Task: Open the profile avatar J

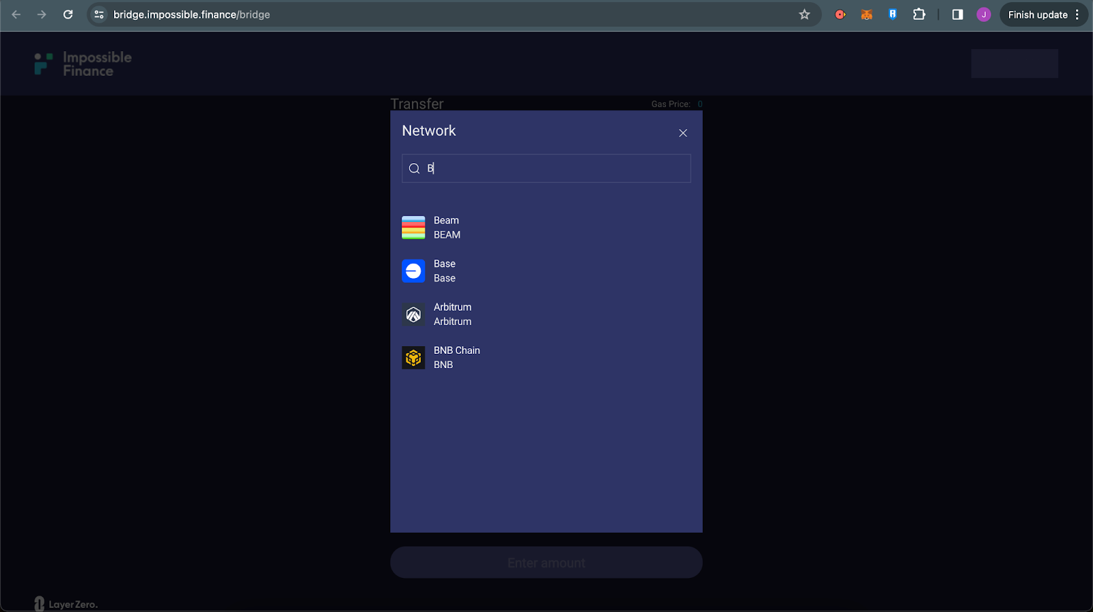Action: pos(984,14)
